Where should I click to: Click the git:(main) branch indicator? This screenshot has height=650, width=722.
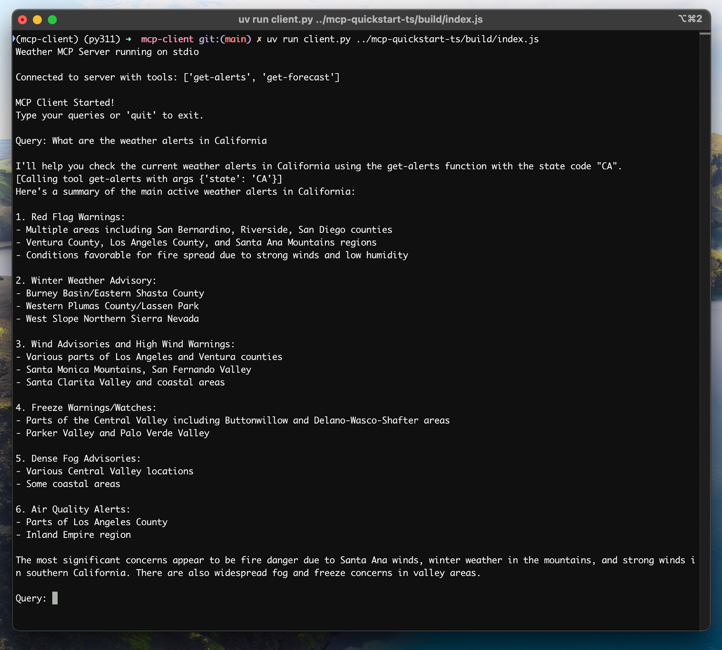[224, 39]
